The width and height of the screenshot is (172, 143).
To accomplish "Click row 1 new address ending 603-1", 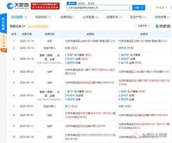I will click(143, 41).
